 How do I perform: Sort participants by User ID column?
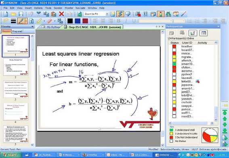(187, 43)
